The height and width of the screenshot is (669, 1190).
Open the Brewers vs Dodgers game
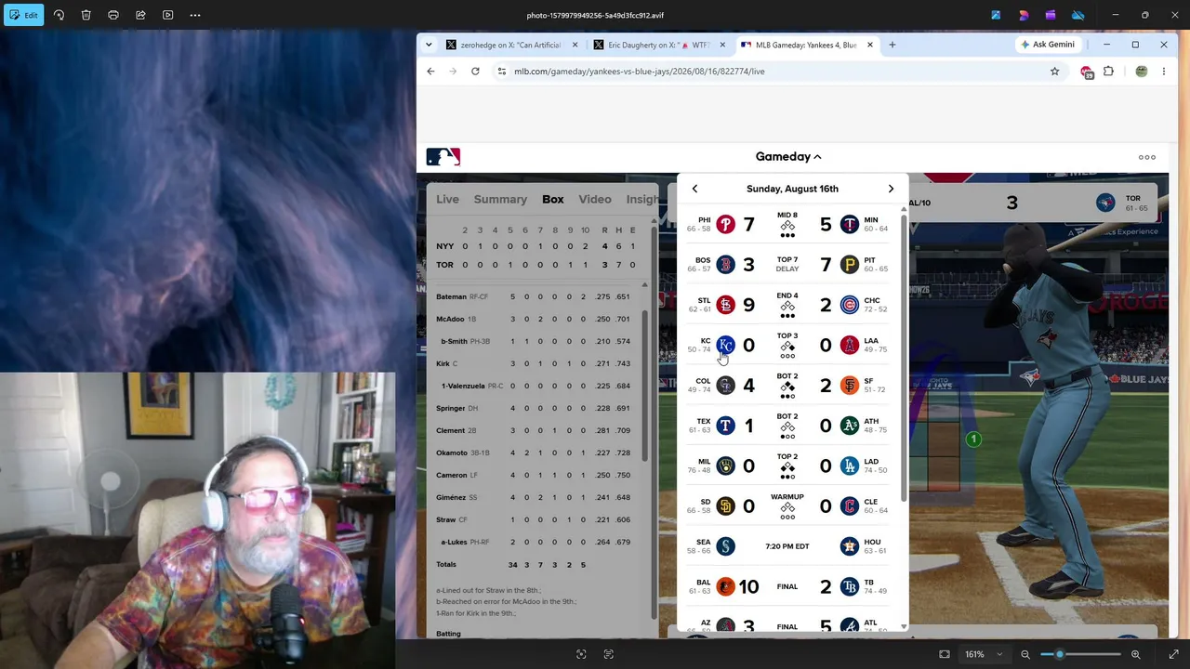tap(787, 466)
